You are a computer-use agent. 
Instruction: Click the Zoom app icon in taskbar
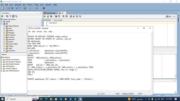pos(71,99)
